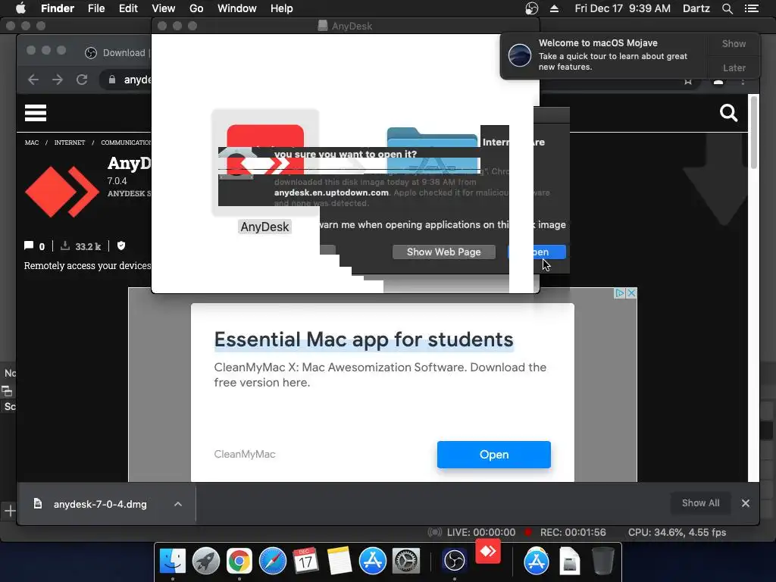This screenshot has height=582, width=776.
Task: Click the Uptodown search magnifier
Action: point(728,113)
